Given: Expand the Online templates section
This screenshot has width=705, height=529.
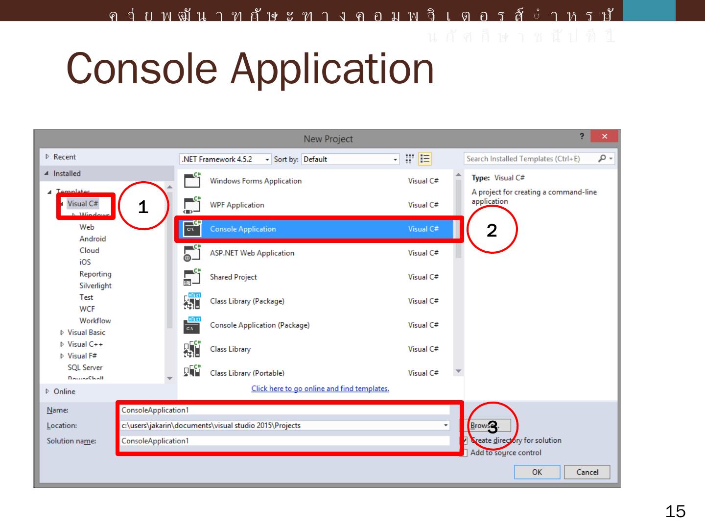Looking at the screenshot, I should [x=47, y=391].
